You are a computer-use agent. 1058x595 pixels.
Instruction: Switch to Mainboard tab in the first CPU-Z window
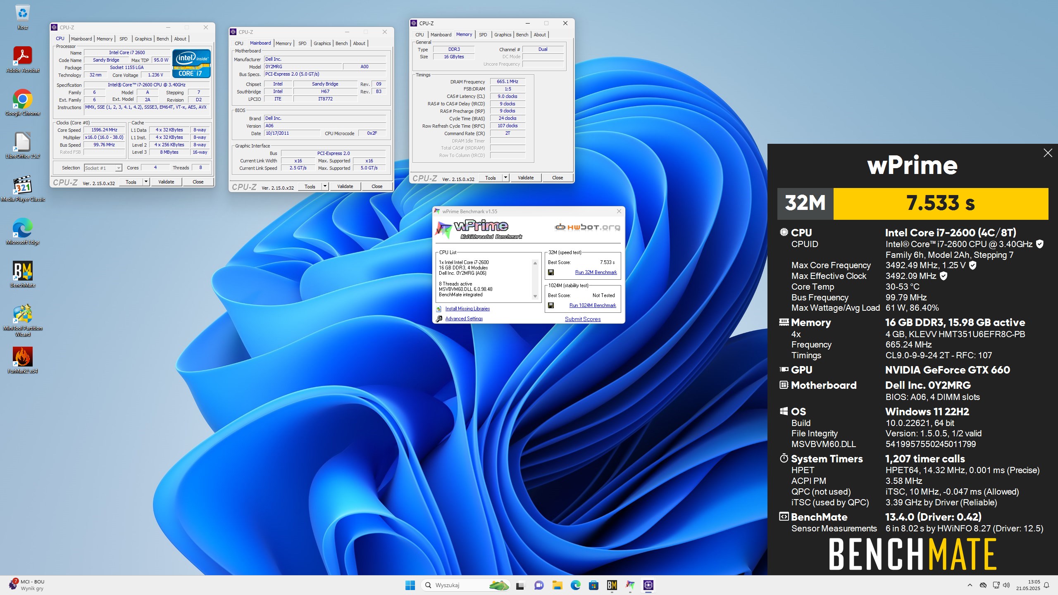point(81,39)
